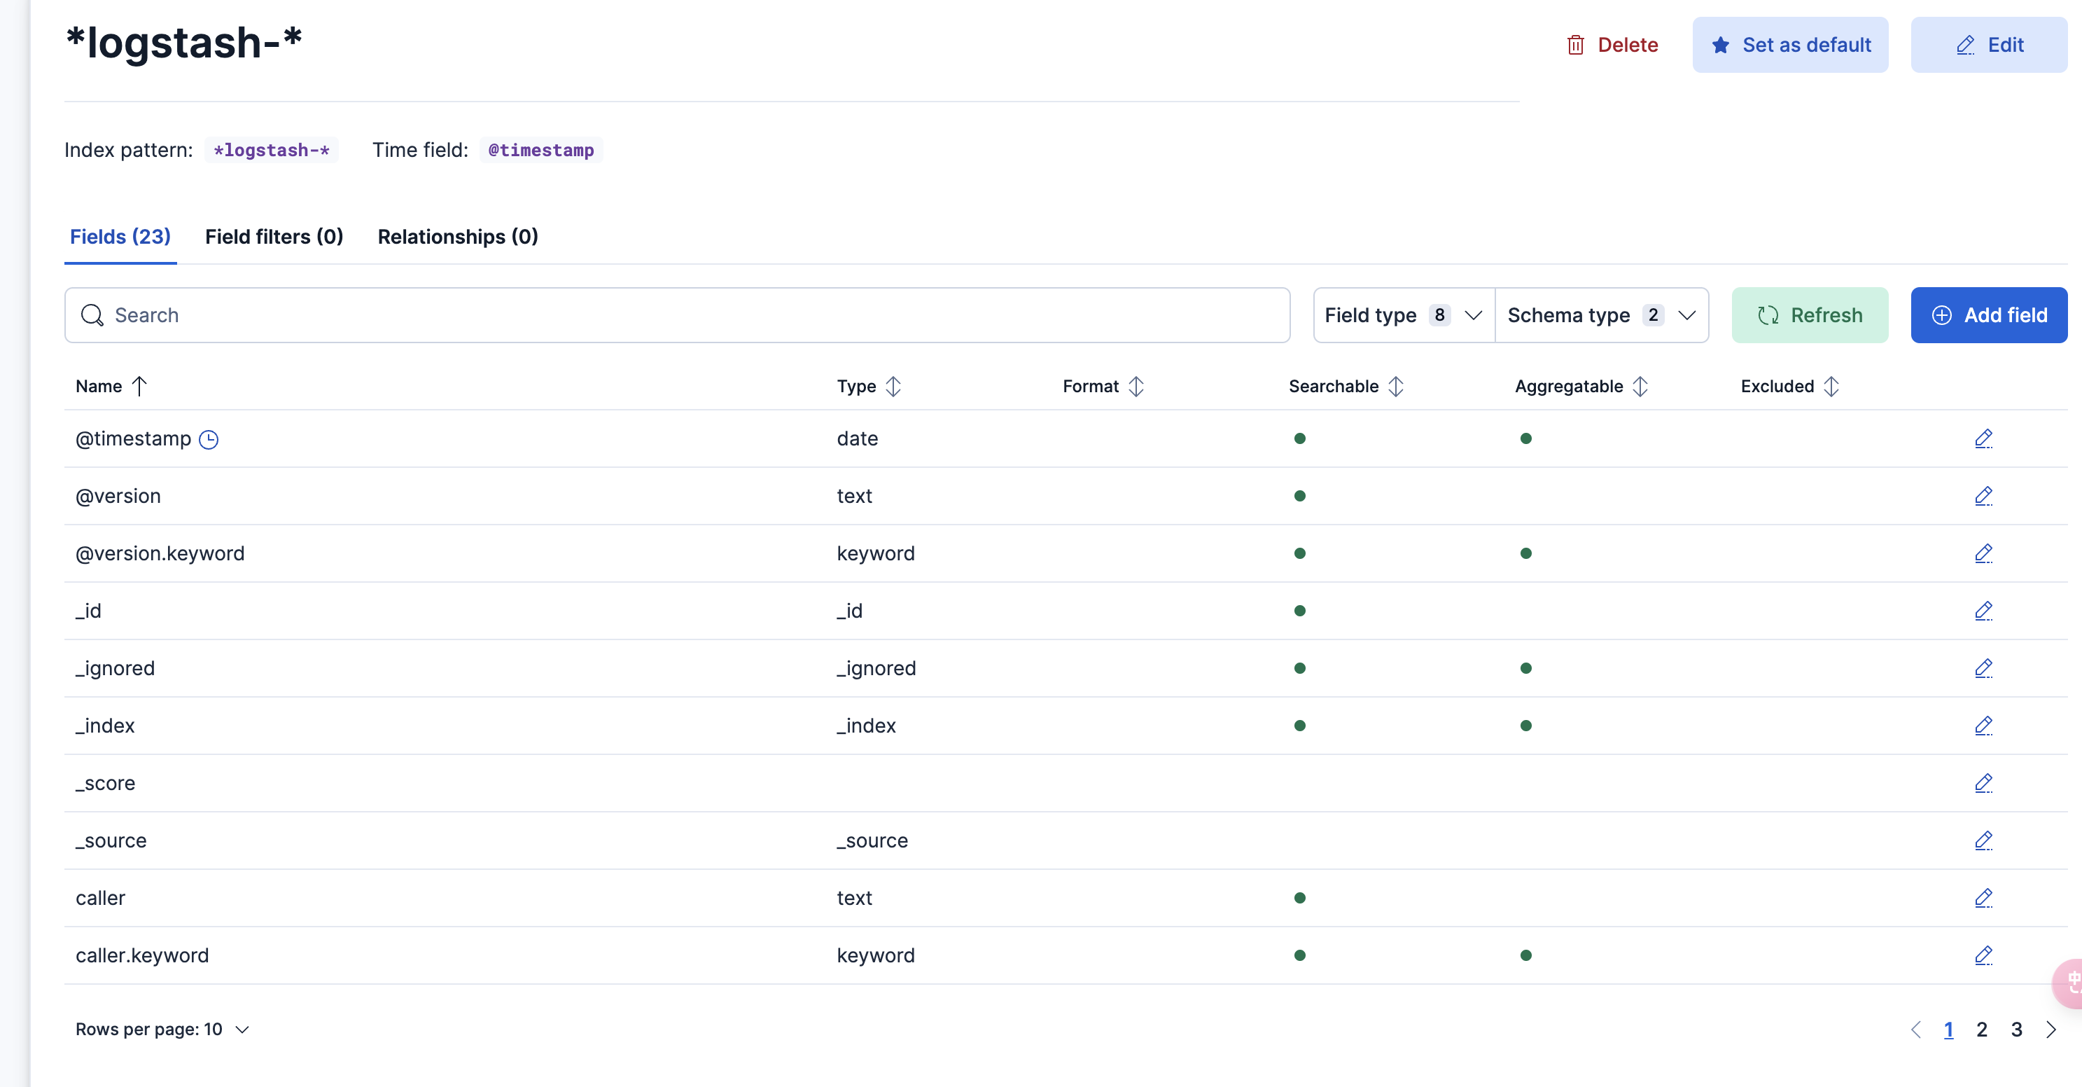2082x1087 pixels.
Task: Delete the *logstash-* data view
Action: [1612, 45]
